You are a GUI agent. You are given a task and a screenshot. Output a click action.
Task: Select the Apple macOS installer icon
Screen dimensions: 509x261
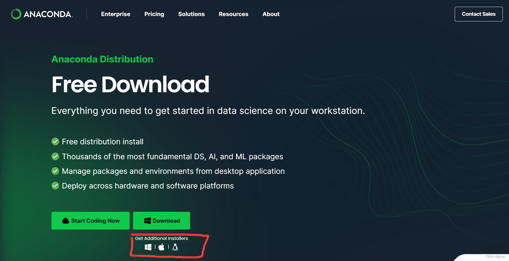click(x=161, y=247)
